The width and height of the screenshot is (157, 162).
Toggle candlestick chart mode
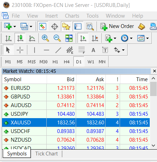tap(20, 38)
